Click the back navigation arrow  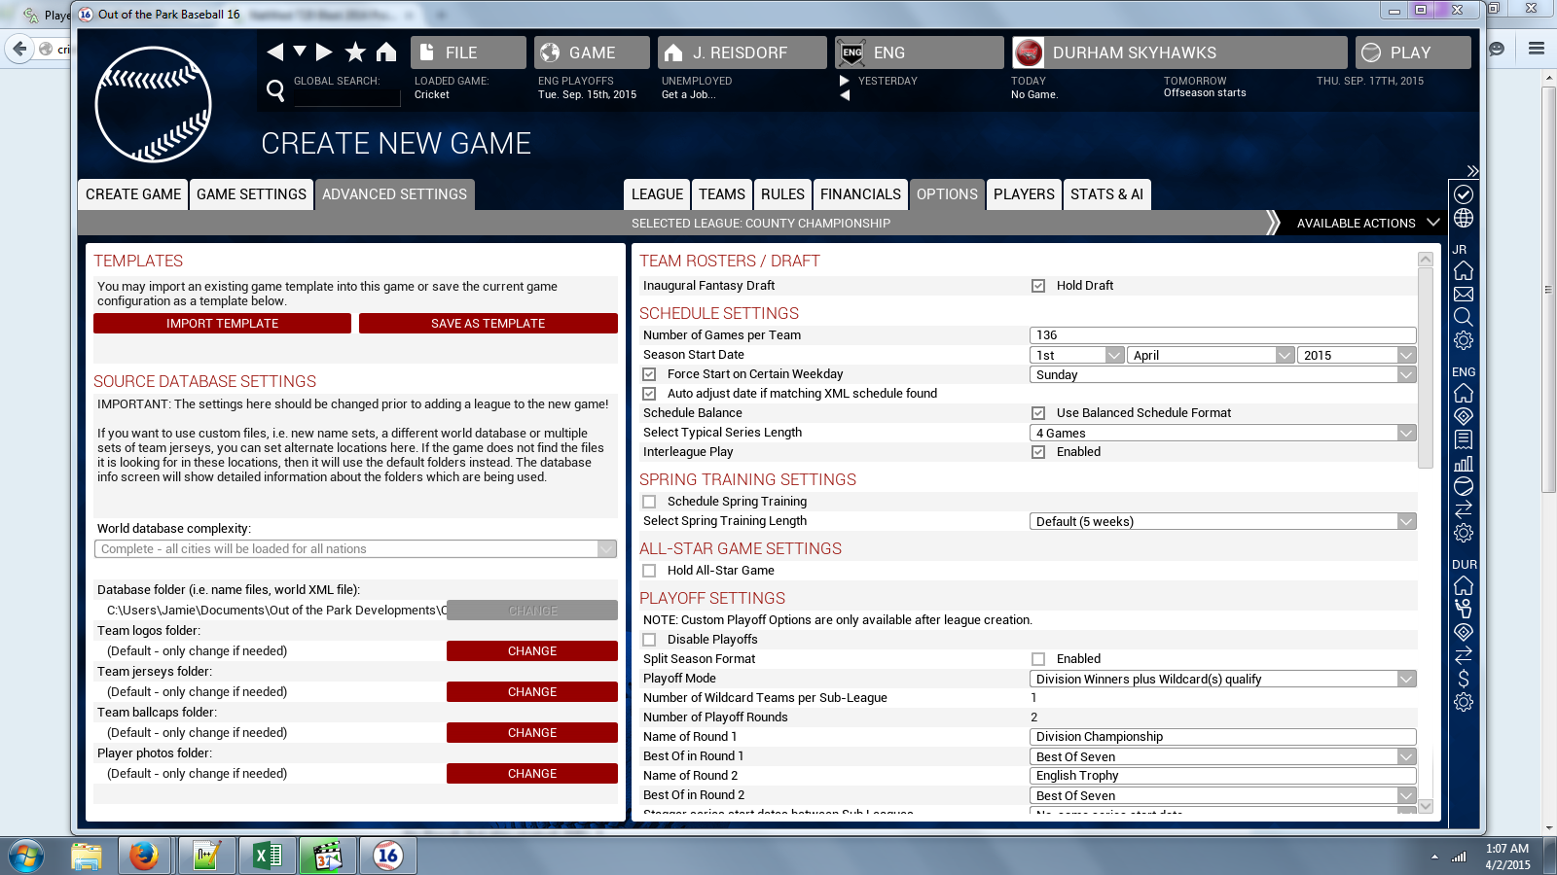275,52
